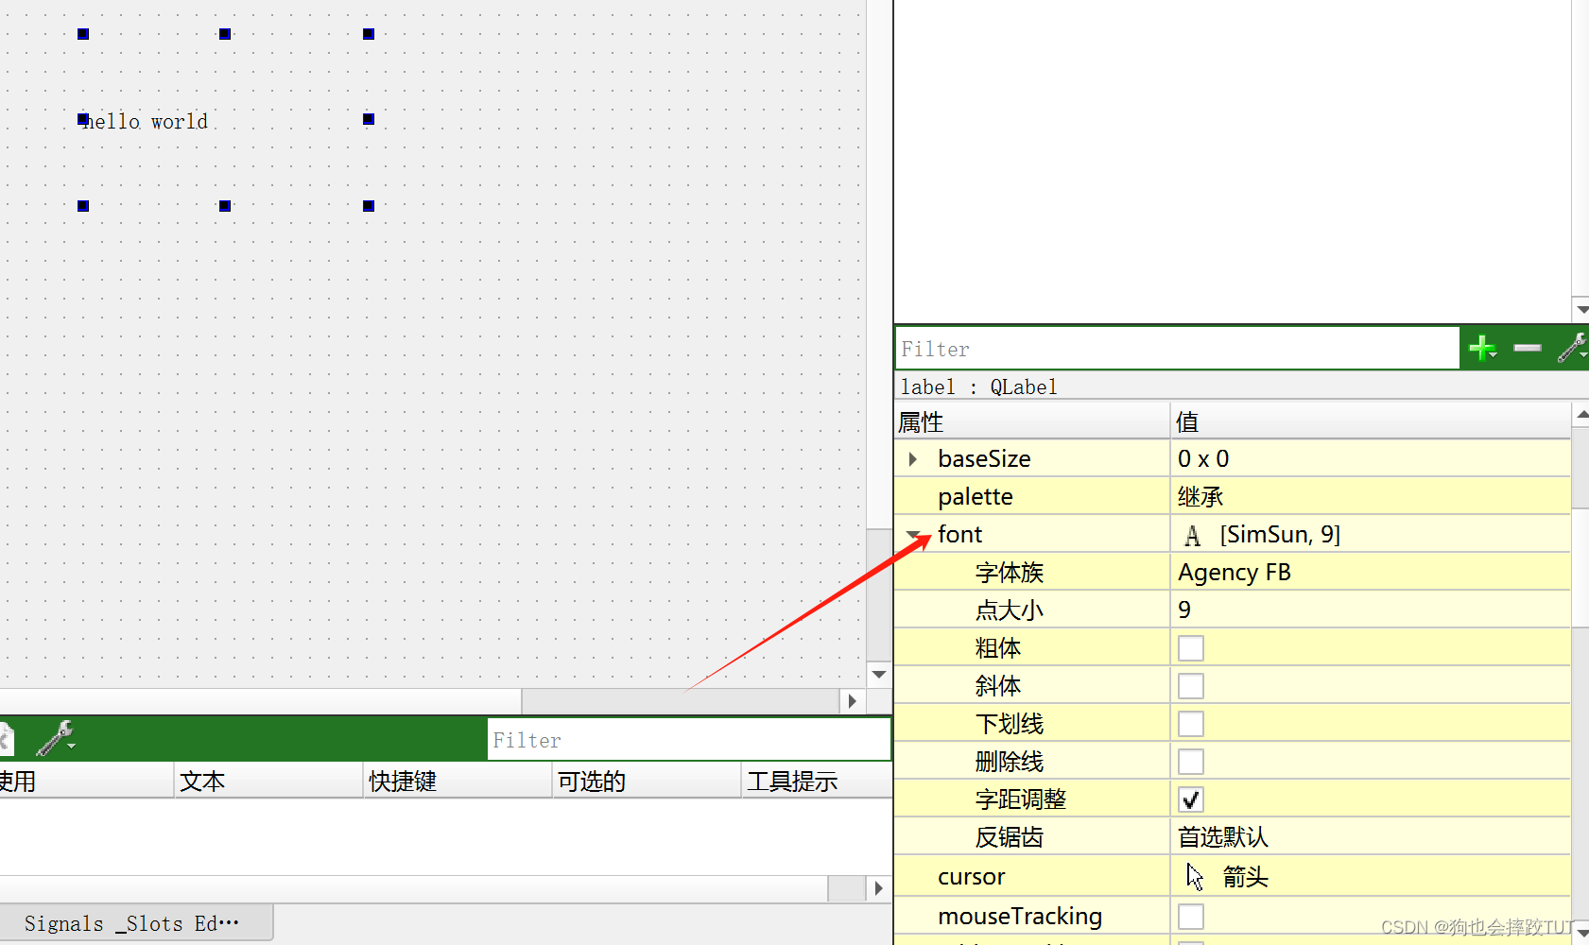Image resolution: width=1589 pixels, height=945 pixels.
Task: Enable the 删除线 strikeout checkbox
Action: coord(1191,762)
